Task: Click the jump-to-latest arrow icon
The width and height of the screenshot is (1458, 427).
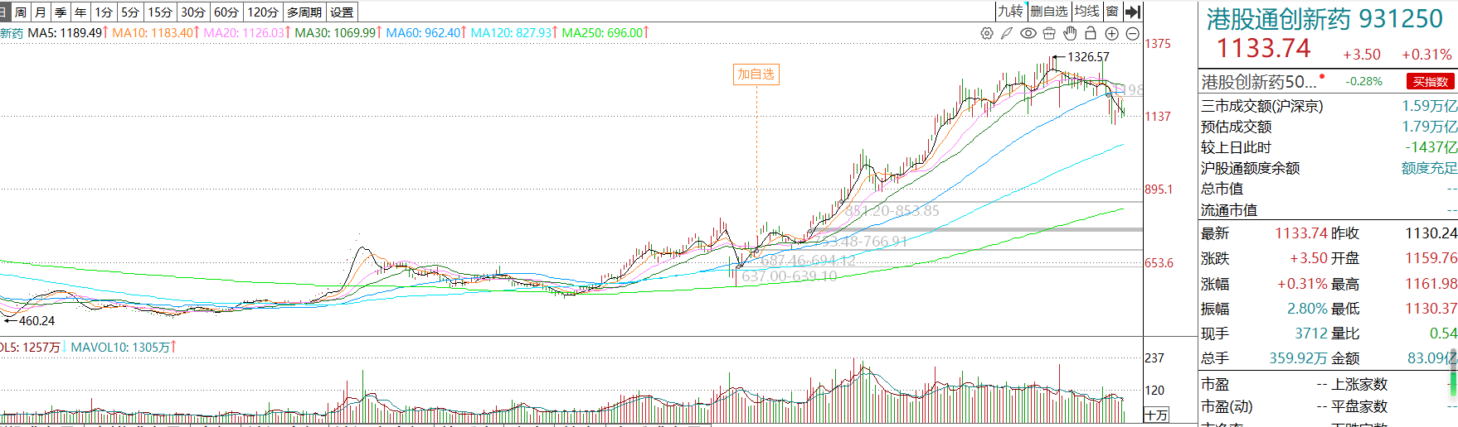Action: pyautogui.click(x=1134, y=12)
